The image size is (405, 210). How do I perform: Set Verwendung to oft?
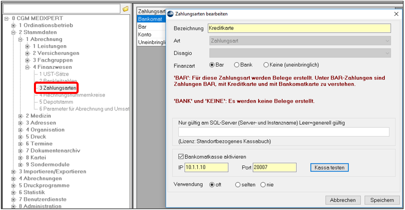coord(212,185)
